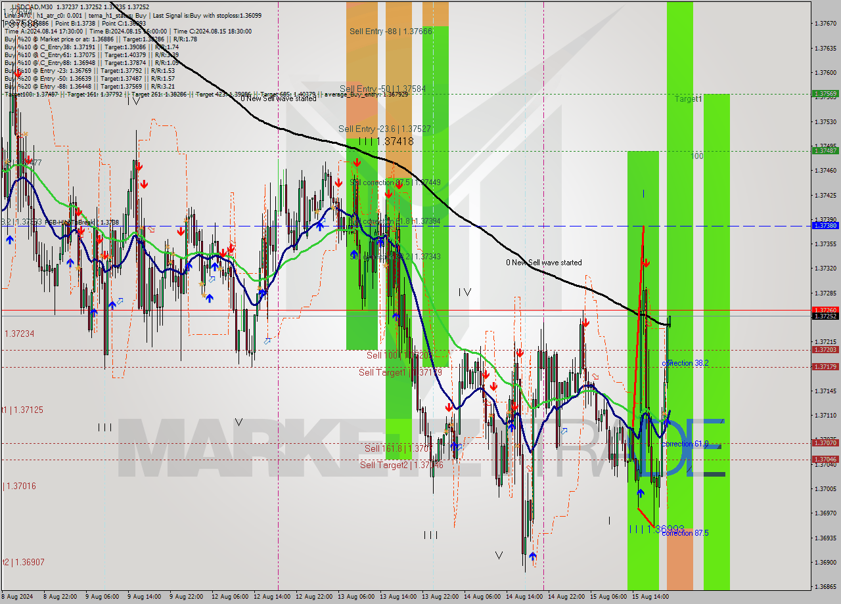Select the '13 Aug 14:00' time label

pyautogui.click(x=398, y=597)
